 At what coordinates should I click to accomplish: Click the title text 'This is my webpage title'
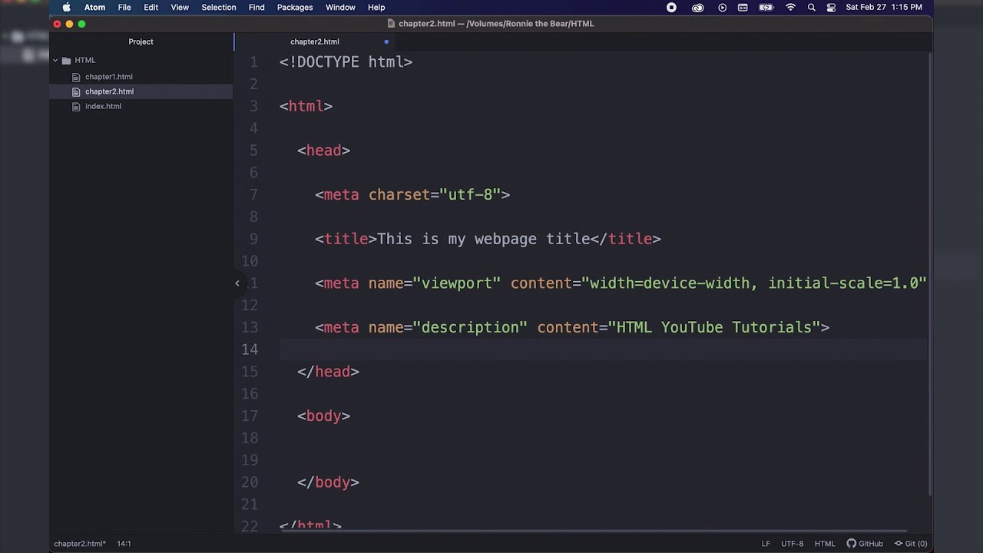pos(484,240)
